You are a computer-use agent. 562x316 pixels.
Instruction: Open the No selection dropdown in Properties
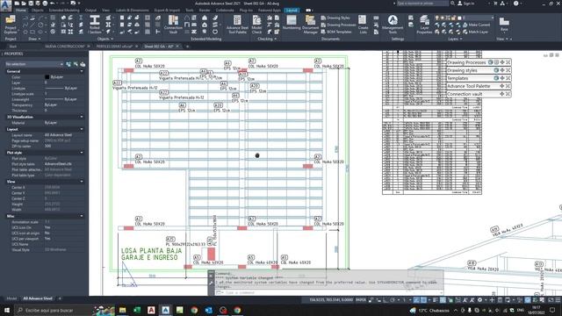34,64
